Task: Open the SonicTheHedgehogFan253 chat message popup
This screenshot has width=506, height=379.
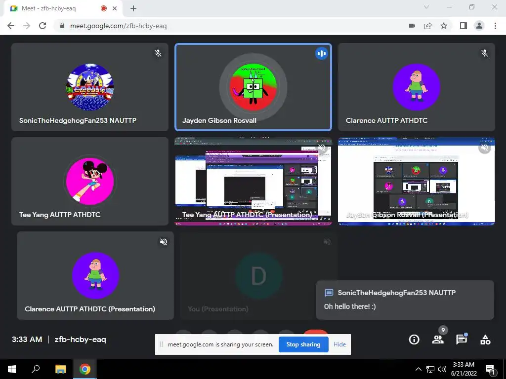Action: click(x=405, y=300)
